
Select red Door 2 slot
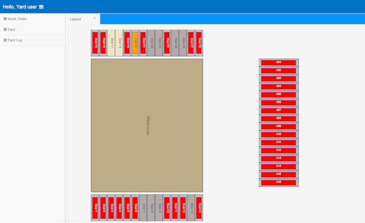[103, 208]
